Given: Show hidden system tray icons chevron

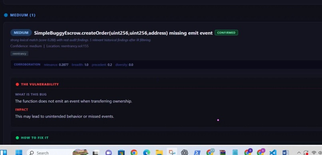Looking at the screenshot, I should (x=299, y=153).
